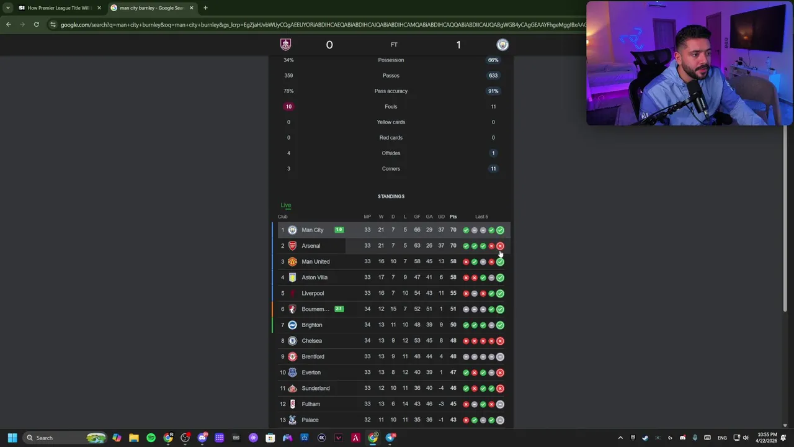Viewport: 794px width, 447px height.
Task: Open a new browser tab with plus icon
Action: point(205,7)
